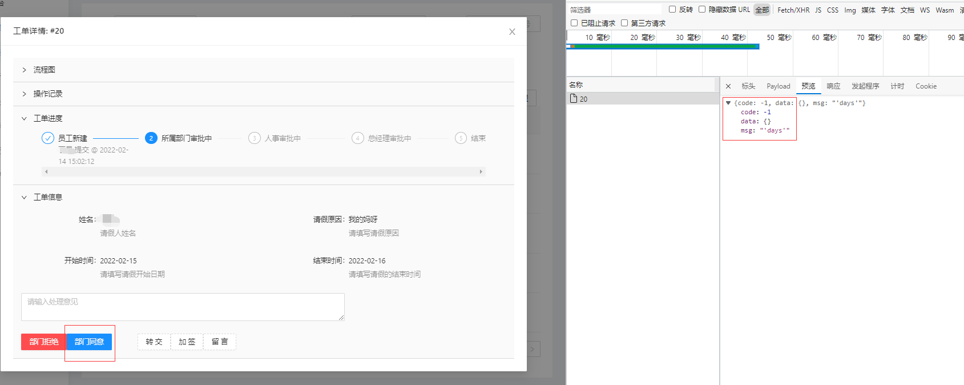Viewport: 964px width, 385px height.
Task: Open the Payload tab
Action: click(x=779, y=86)
